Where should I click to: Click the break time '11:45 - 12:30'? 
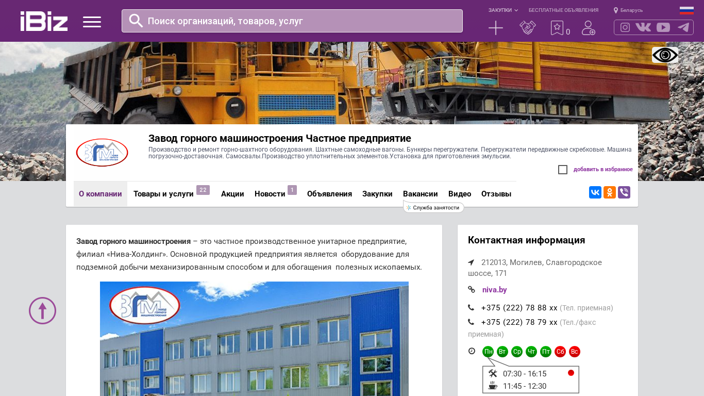525,386
